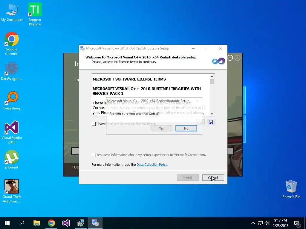Click the license text scroll down arrow
This screenshot has width=306, height=229.
pyautogui.click(x=212, y=114)
